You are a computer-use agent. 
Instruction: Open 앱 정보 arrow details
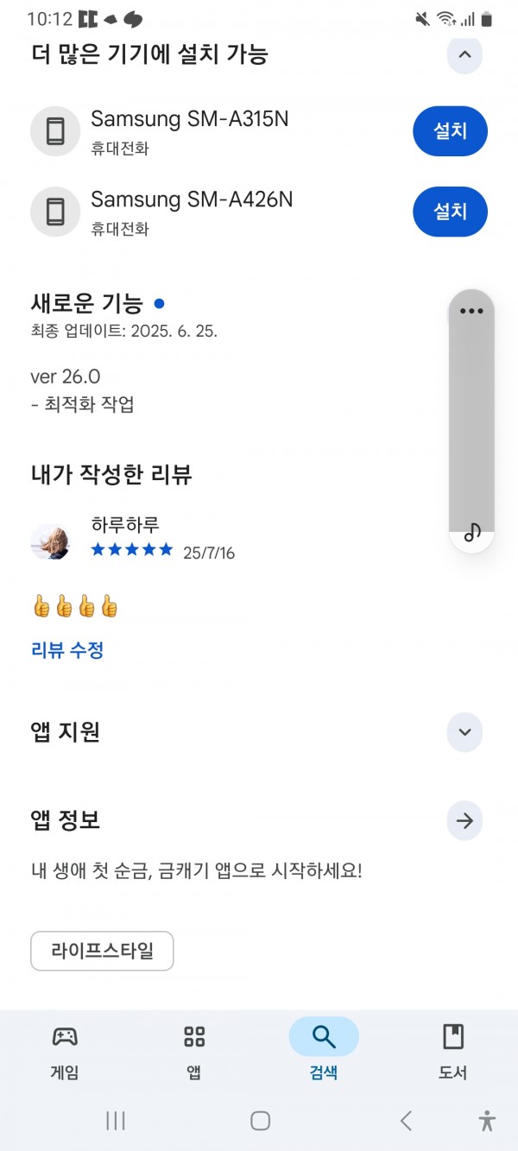click(x=464, y=820)
